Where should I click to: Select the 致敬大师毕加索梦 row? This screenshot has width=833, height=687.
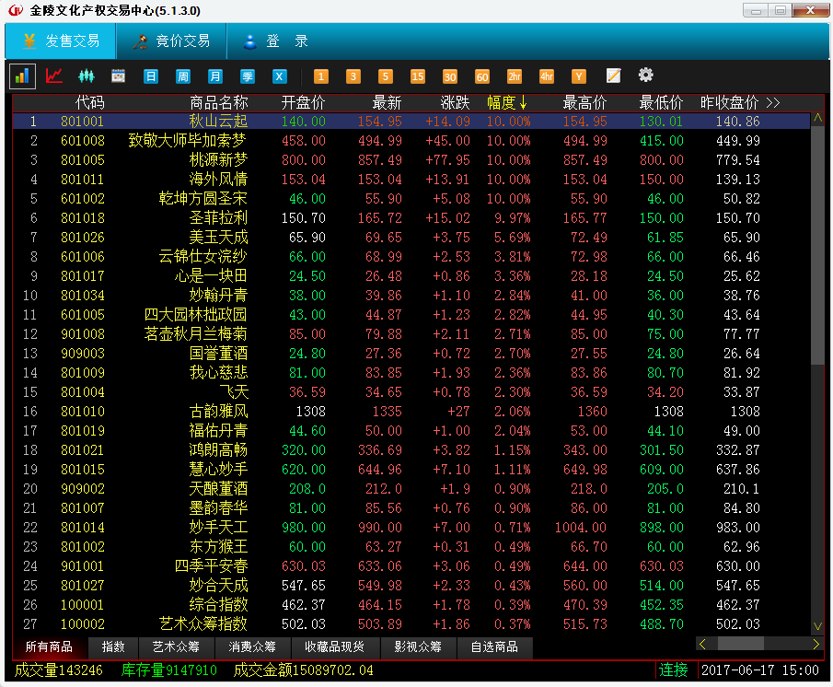click(411, 141)
